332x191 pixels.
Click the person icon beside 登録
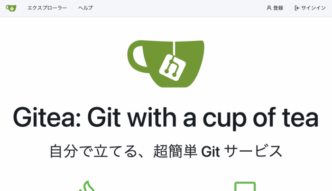[x=269, y=8]
